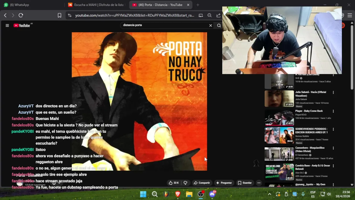355x200 pixels.
Task: Click the 'Julia Sabaté - Vacía' video thumbnail
Action: point(279,99)
